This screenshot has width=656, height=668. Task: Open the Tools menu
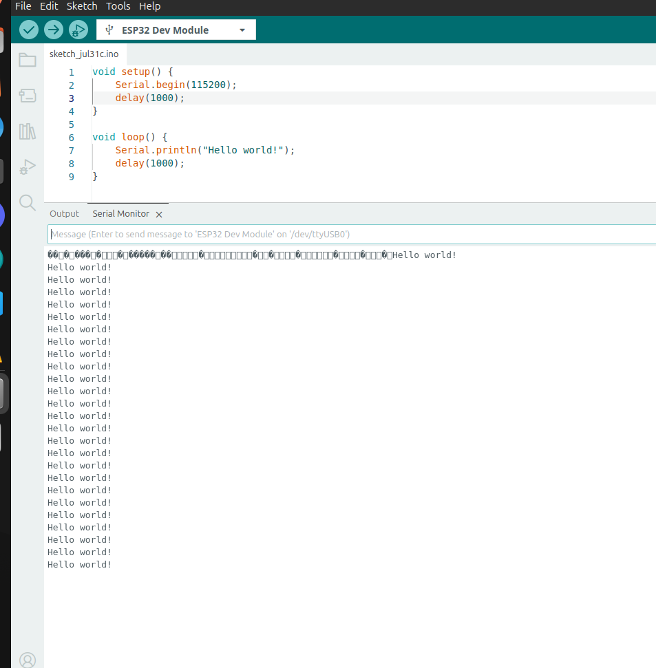[x=118, y=6]
